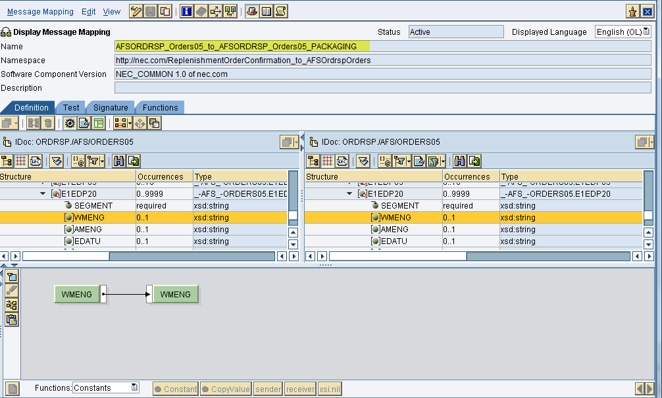Select the AMENG row in left structure
This screenshot has width=662, height=398.
pos(88,230)
